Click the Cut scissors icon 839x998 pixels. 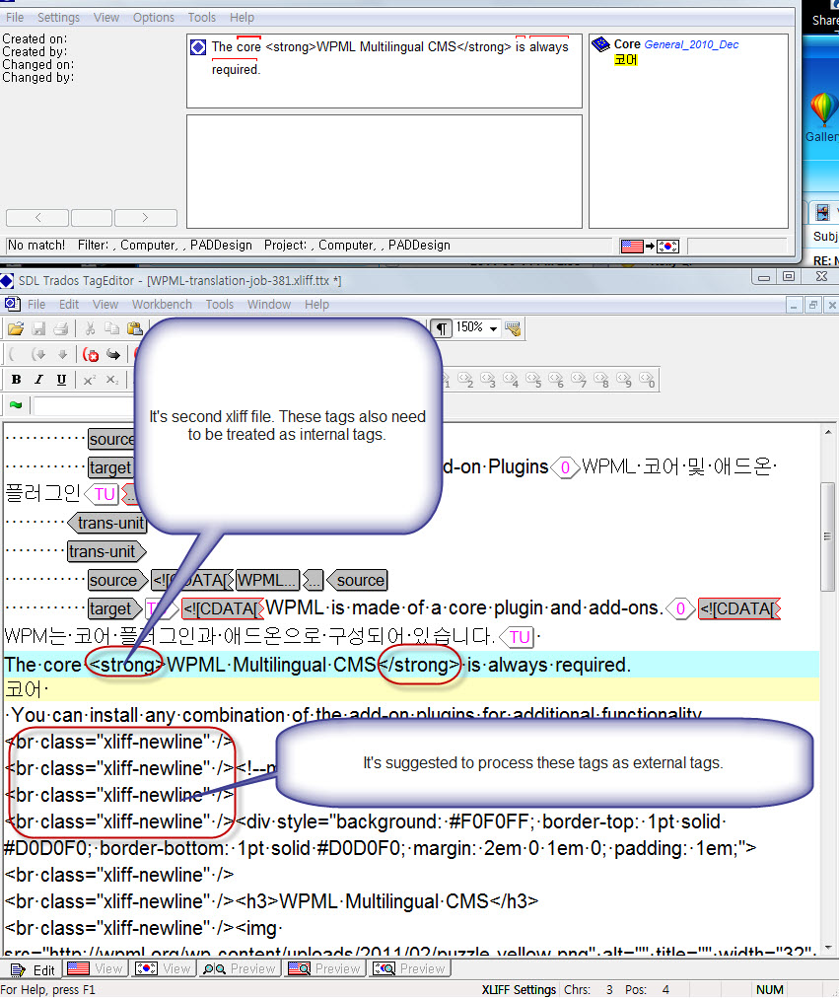pyautogui.click(x=90, y=328)
